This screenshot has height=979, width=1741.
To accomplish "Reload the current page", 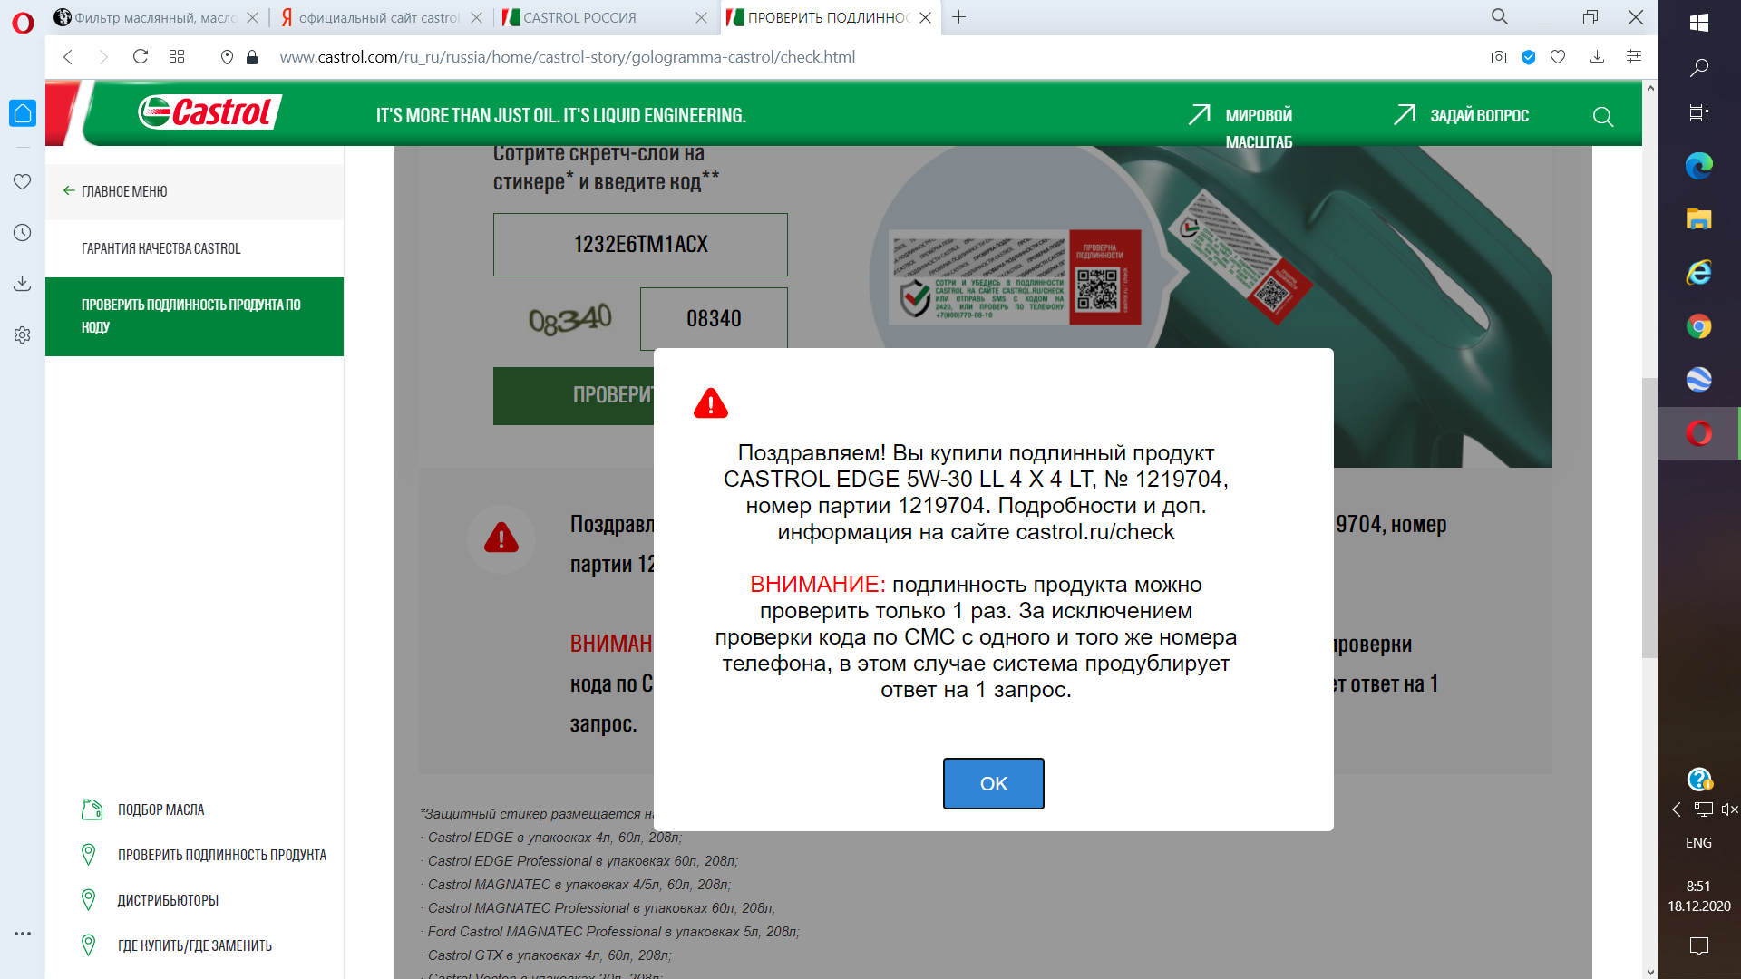I will pyautogui.click(x=140, y=57).
